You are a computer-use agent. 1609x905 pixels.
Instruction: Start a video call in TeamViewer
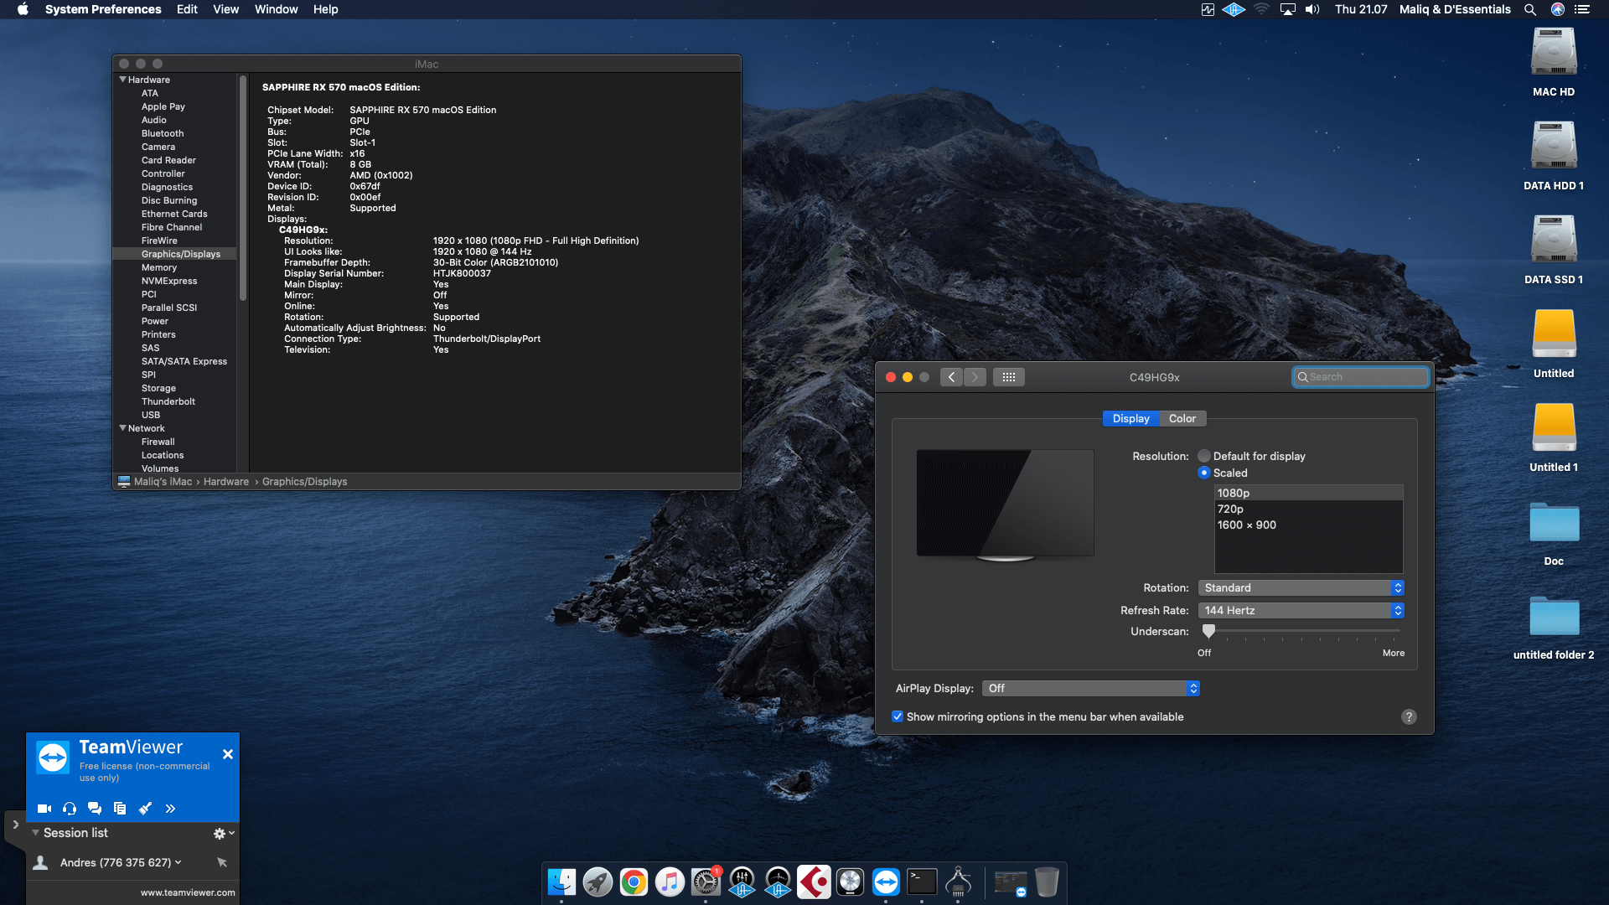[44, 809]
